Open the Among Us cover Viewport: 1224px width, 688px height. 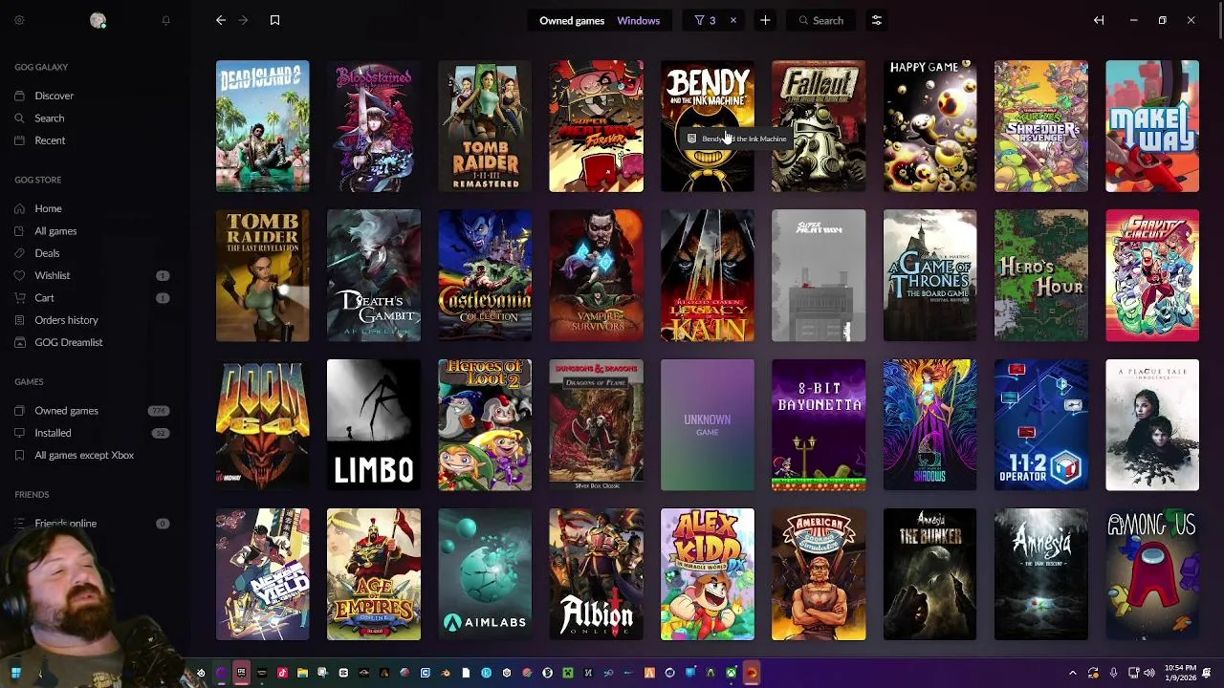click(1152, 574)
